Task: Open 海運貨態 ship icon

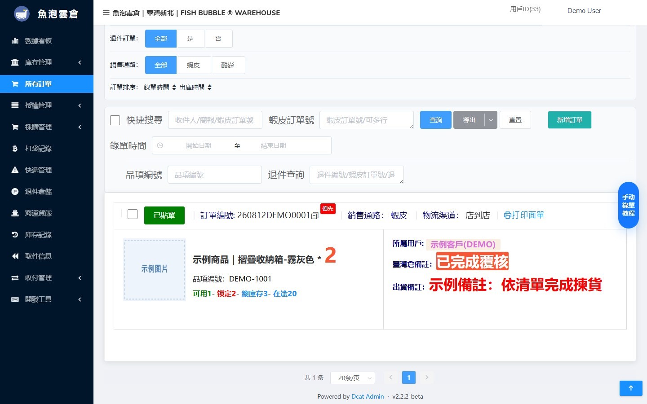Action: [x=15, y=213]
